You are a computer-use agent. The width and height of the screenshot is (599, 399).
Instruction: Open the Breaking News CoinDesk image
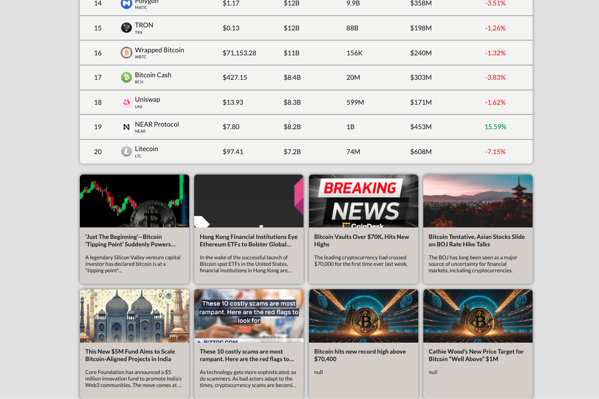pos(363,201)
